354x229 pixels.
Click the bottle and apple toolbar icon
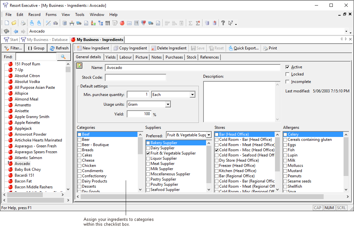93,23
